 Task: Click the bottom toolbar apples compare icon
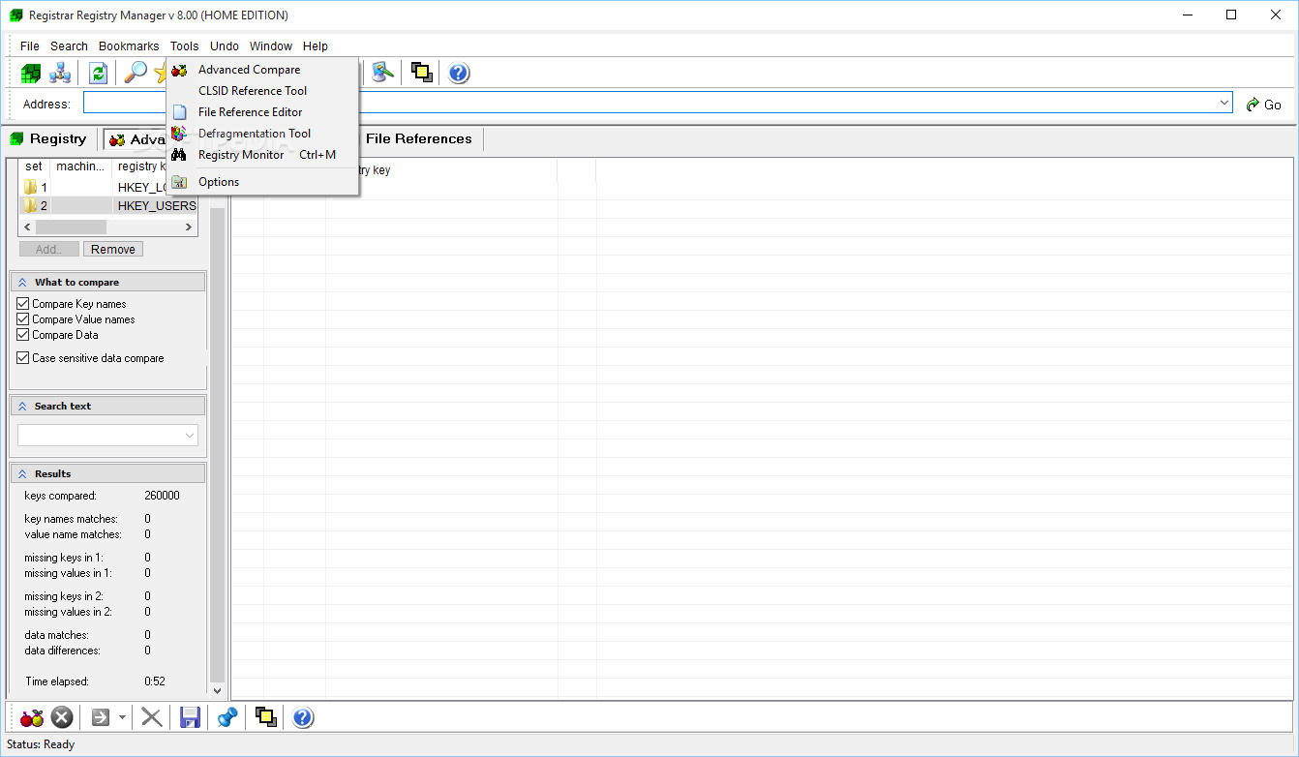(x=32, y=717)
